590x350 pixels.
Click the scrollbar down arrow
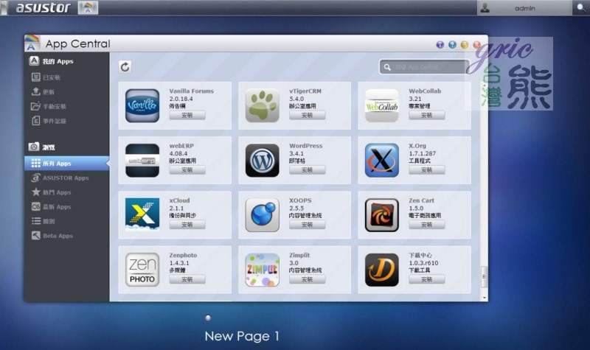point(484,298)
